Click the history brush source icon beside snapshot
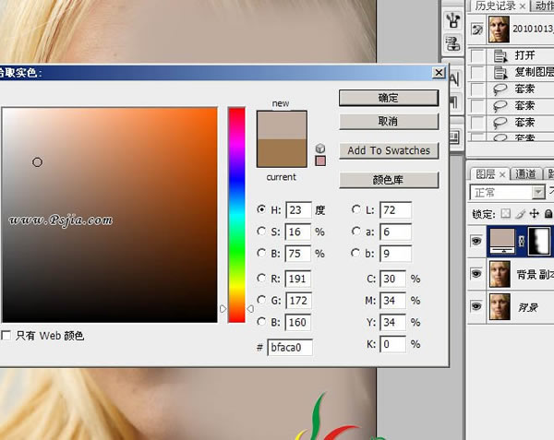This screenshot has width=554, height=440. (x=477, y=30)
